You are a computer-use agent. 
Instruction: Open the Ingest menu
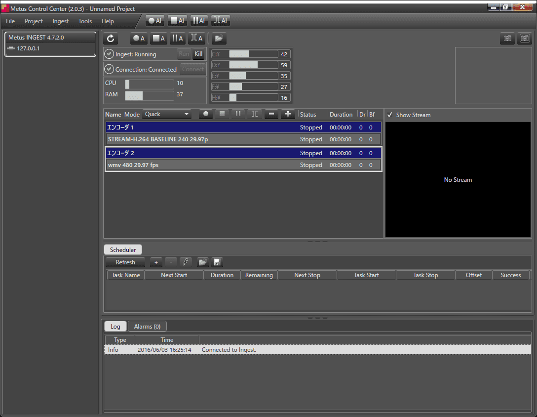pyautogui.click(x=61, y=21)
